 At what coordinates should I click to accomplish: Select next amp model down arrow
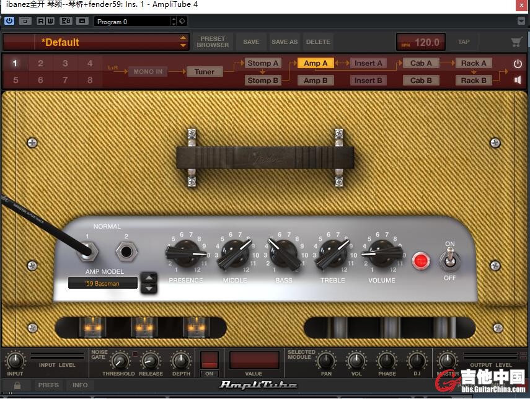click(x=149, y=288)
